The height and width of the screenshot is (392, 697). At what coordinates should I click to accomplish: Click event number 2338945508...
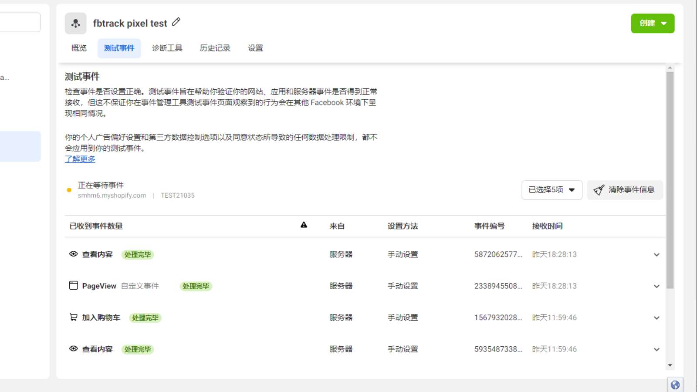pyautogui.click(x=498, y=286)
